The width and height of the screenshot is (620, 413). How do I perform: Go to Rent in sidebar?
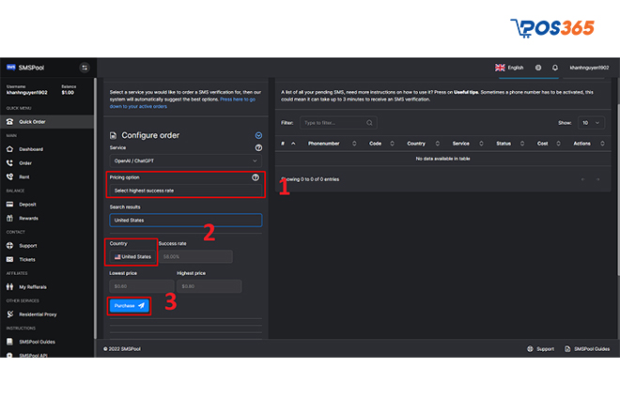(25, 176)
